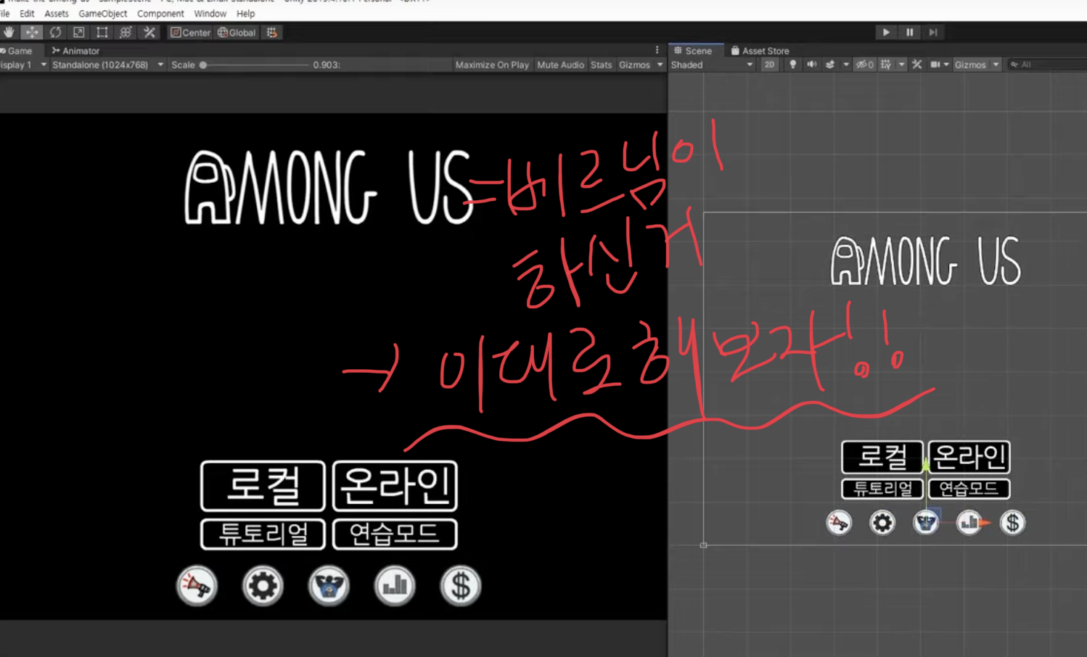Step forward one frame

pyautogui.click(x=933, y=32)
